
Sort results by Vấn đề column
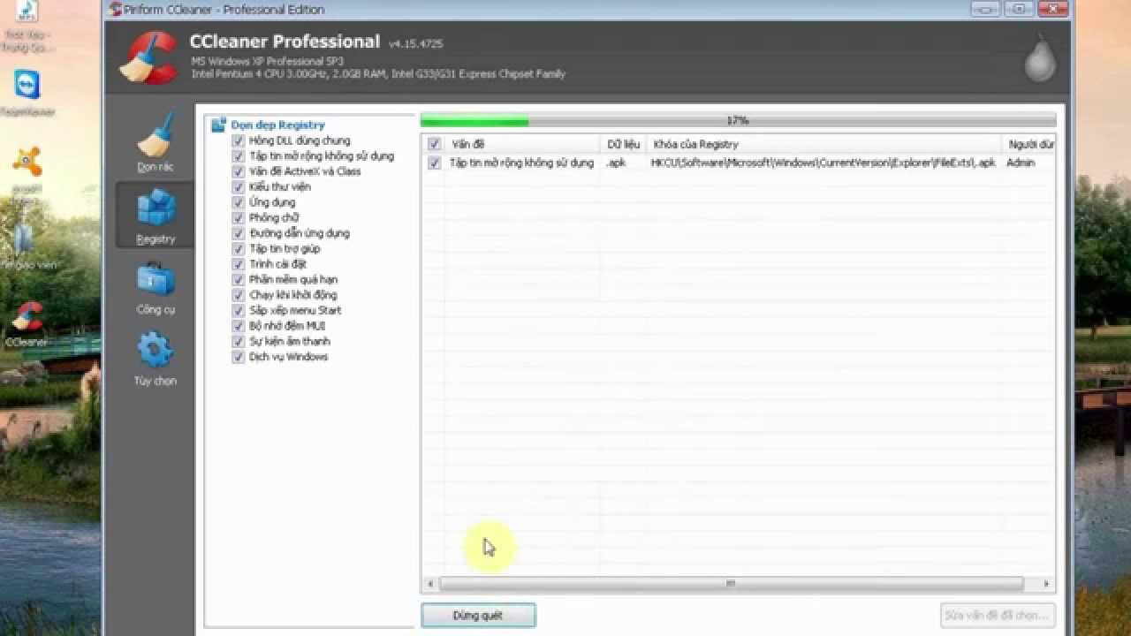pyautogui.click(x=522, y=144)
